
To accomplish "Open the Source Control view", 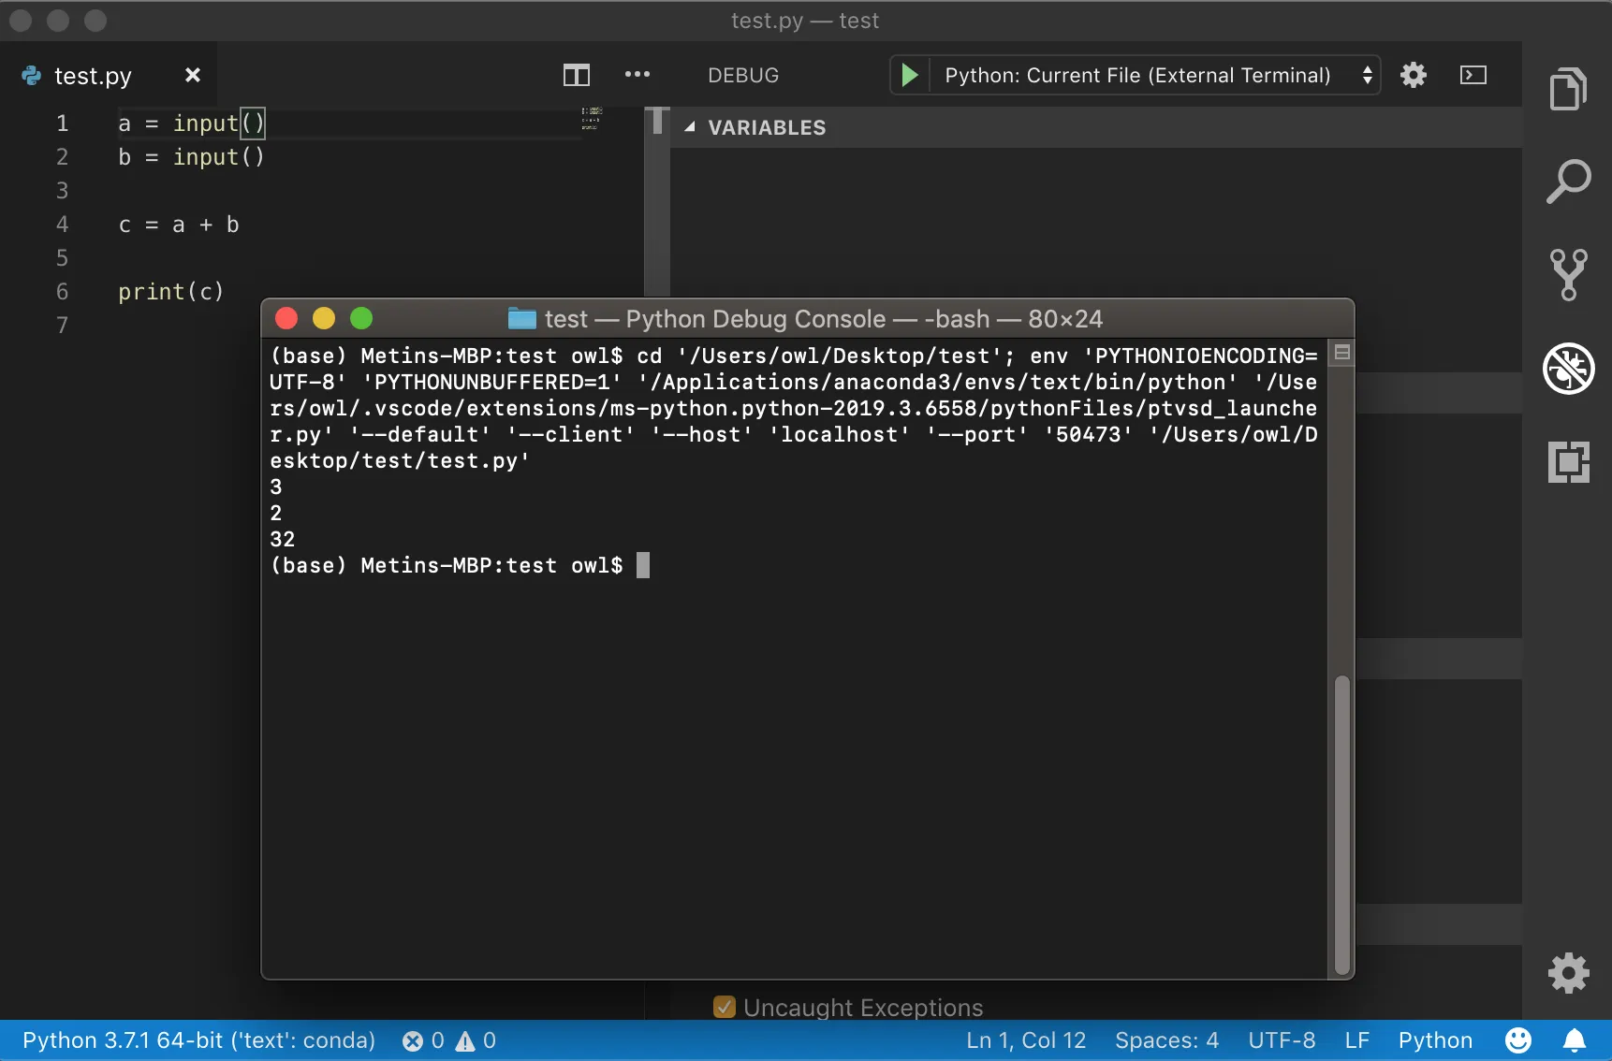I will (x=1569, y=274).
